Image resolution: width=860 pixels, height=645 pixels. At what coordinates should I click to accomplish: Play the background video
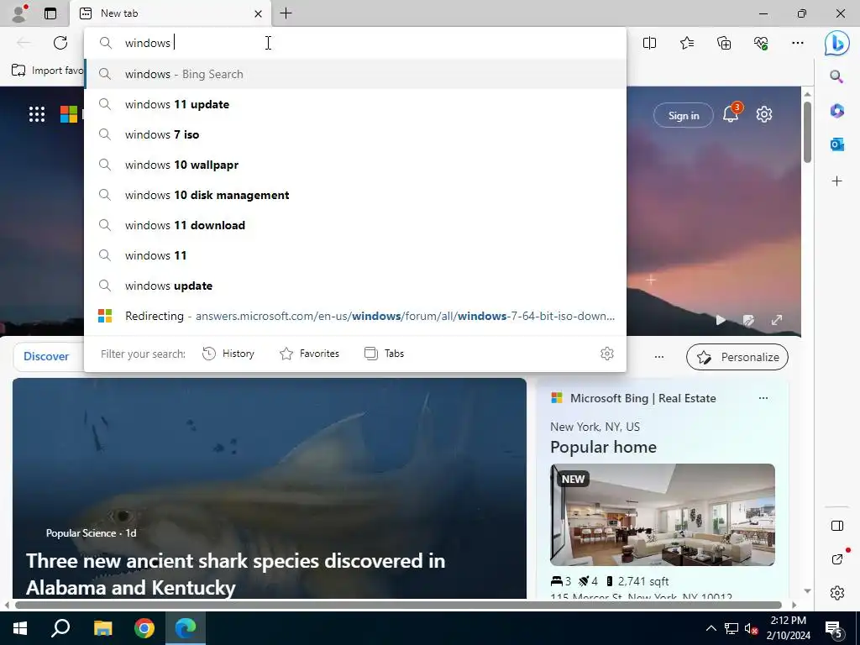click(721, 320)
